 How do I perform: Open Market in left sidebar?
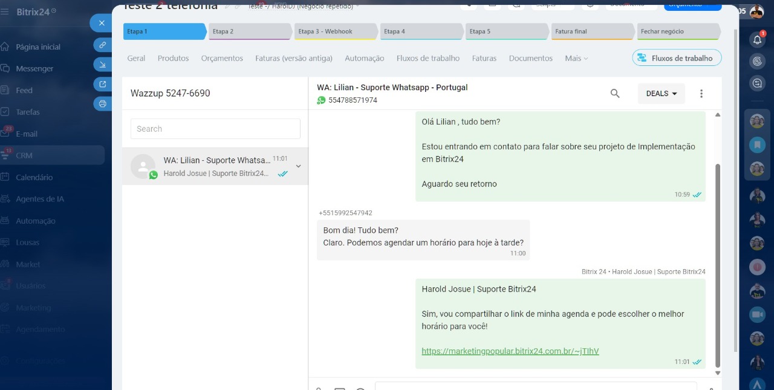[x=28, y=264]
